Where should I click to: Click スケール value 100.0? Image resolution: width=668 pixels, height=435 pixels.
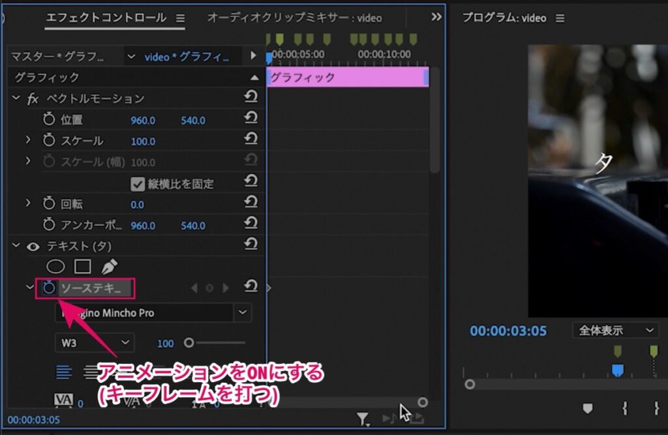(143, 142)
